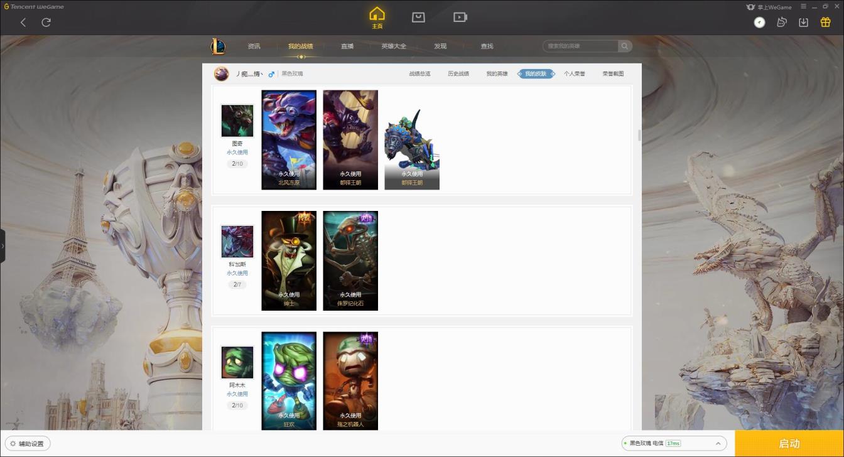Click the 17ms latency badge
Screen dimensions: 844x457
673,443
